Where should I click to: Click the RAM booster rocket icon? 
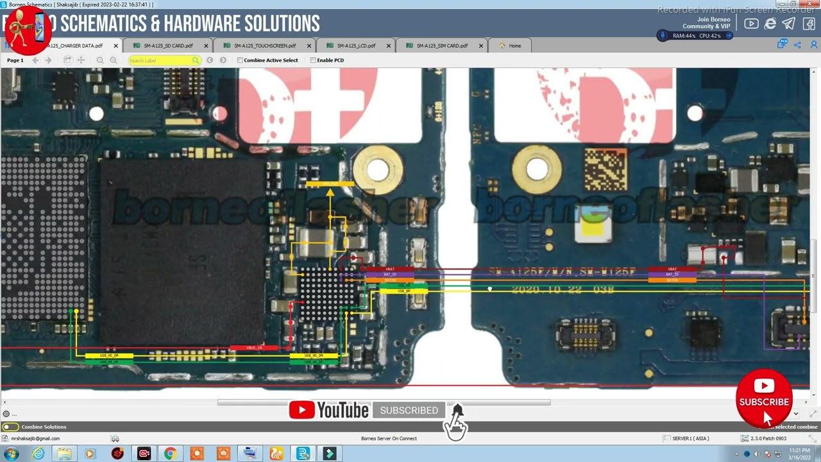pyautogui.click(x=663, y=35)
